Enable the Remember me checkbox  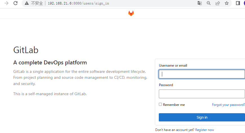tap(160, 104)
